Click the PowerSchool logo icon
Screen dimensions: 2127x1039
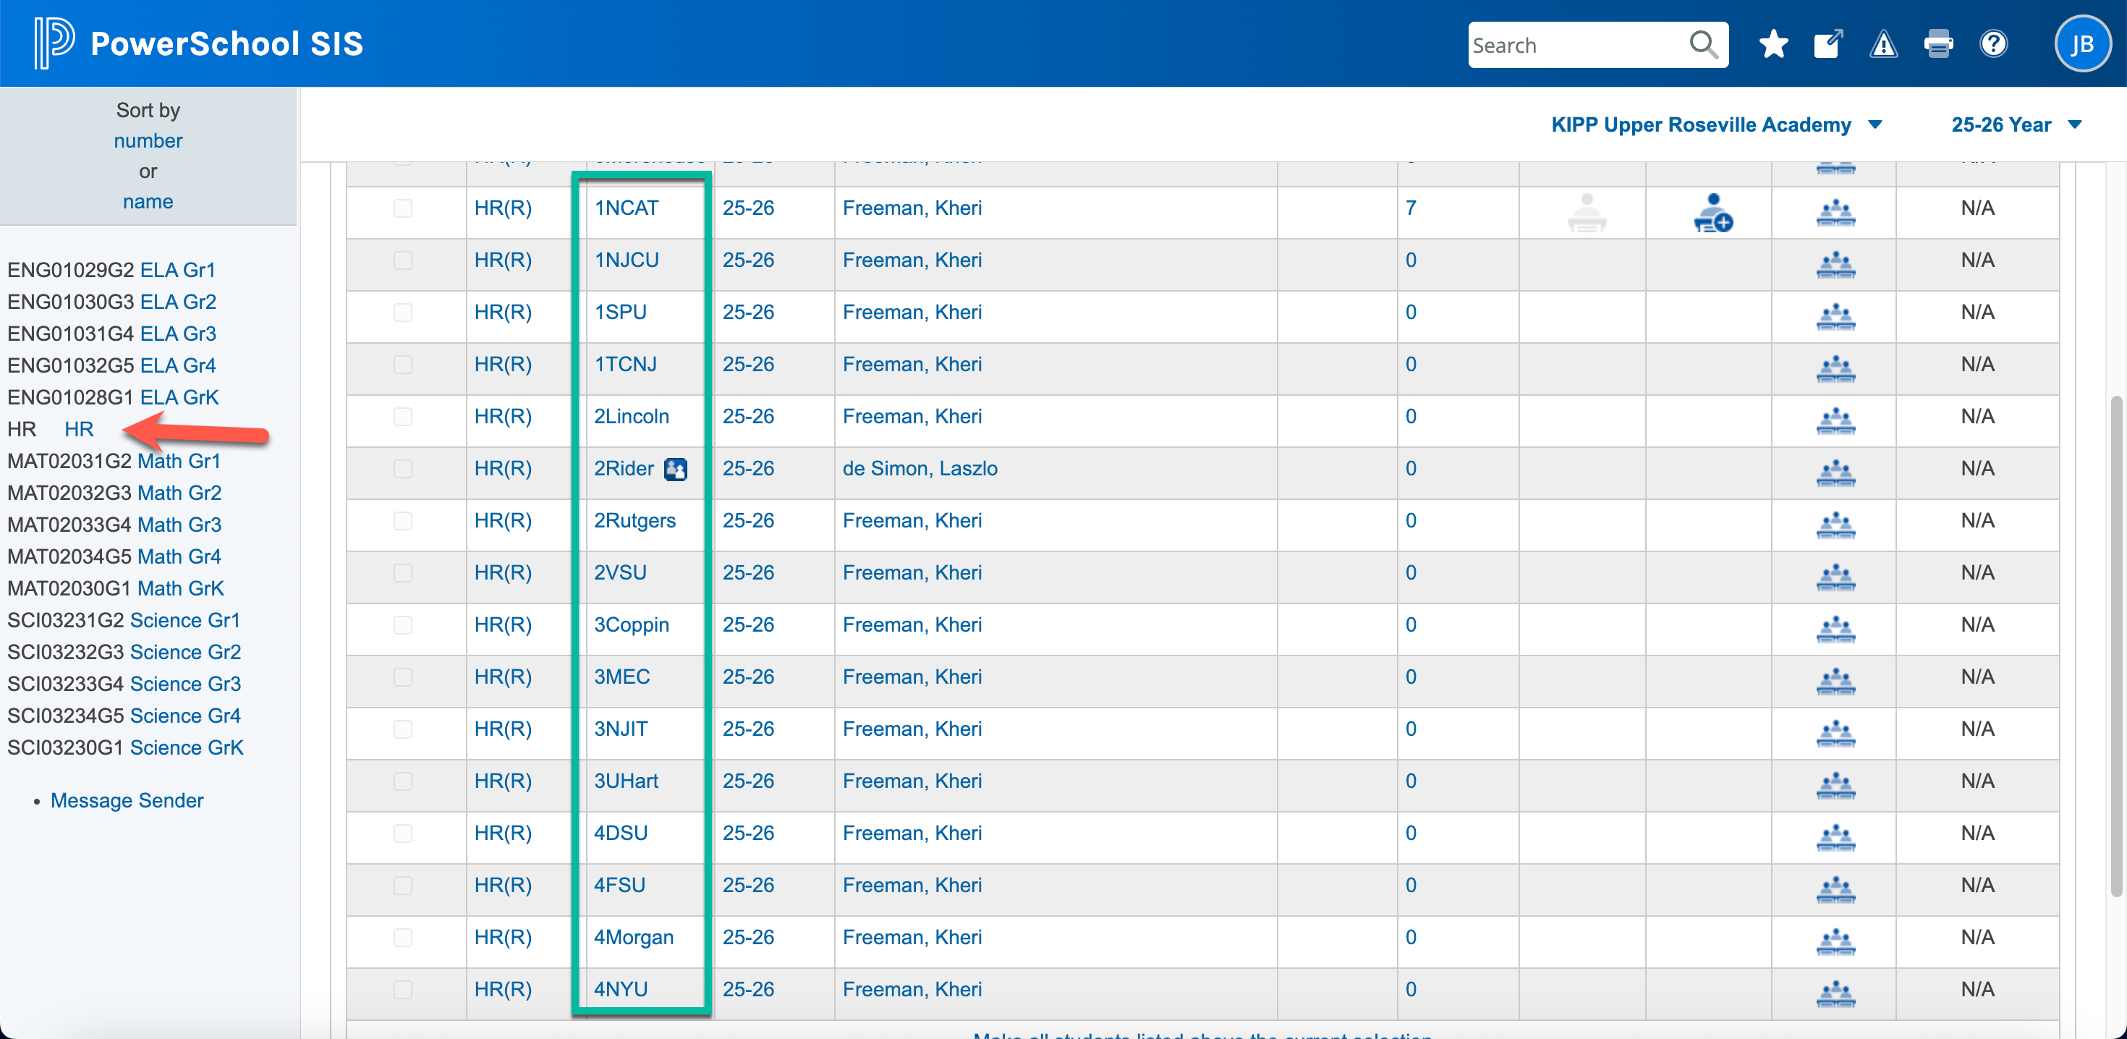[x=54, y=42]
